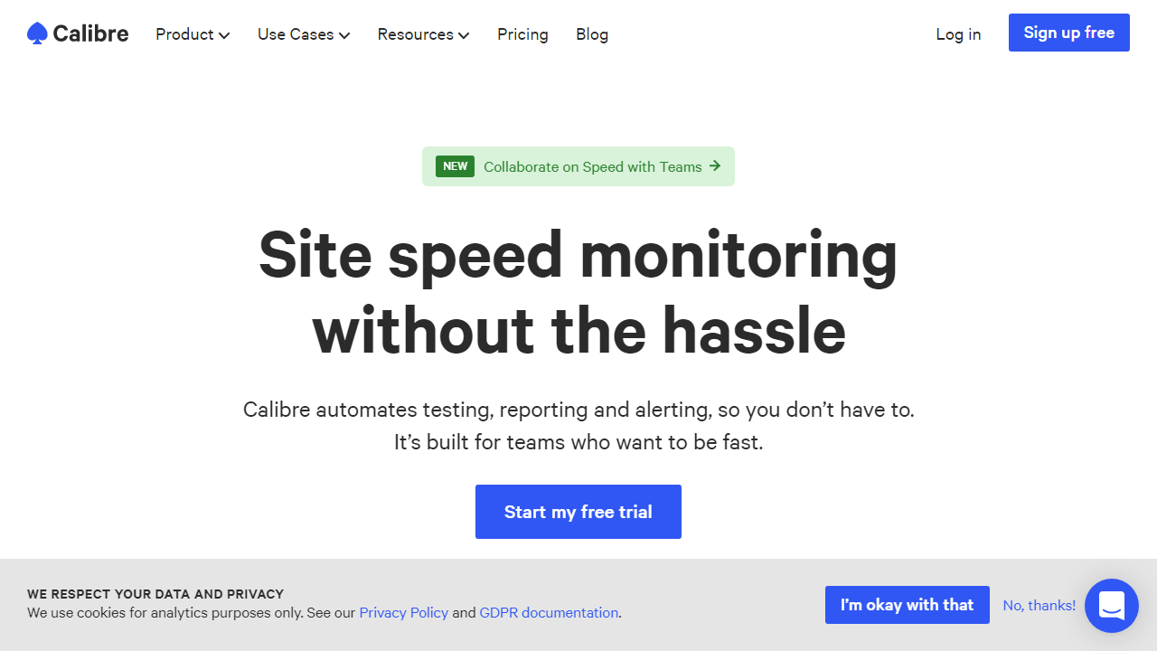Click the Site speed monitoring headline
Screen dimensions: 1157x651
point(578,291)
